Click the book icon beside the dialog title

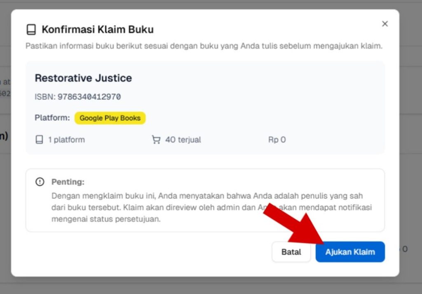(x=31, y=30)
